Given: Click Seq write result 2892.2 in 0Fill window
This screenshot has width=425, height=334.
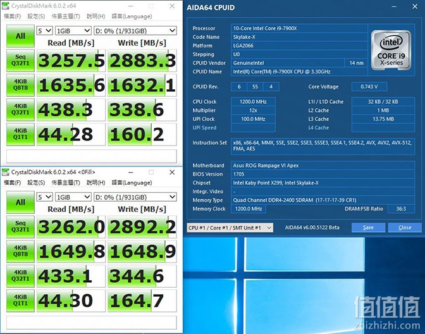Looking at the screenshot, I should click(x=142, y=226).
